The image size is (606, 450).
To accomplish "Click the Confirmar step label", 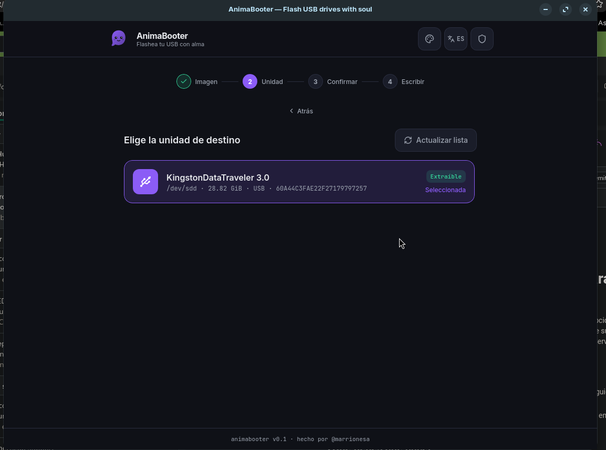I will point(342,81).
